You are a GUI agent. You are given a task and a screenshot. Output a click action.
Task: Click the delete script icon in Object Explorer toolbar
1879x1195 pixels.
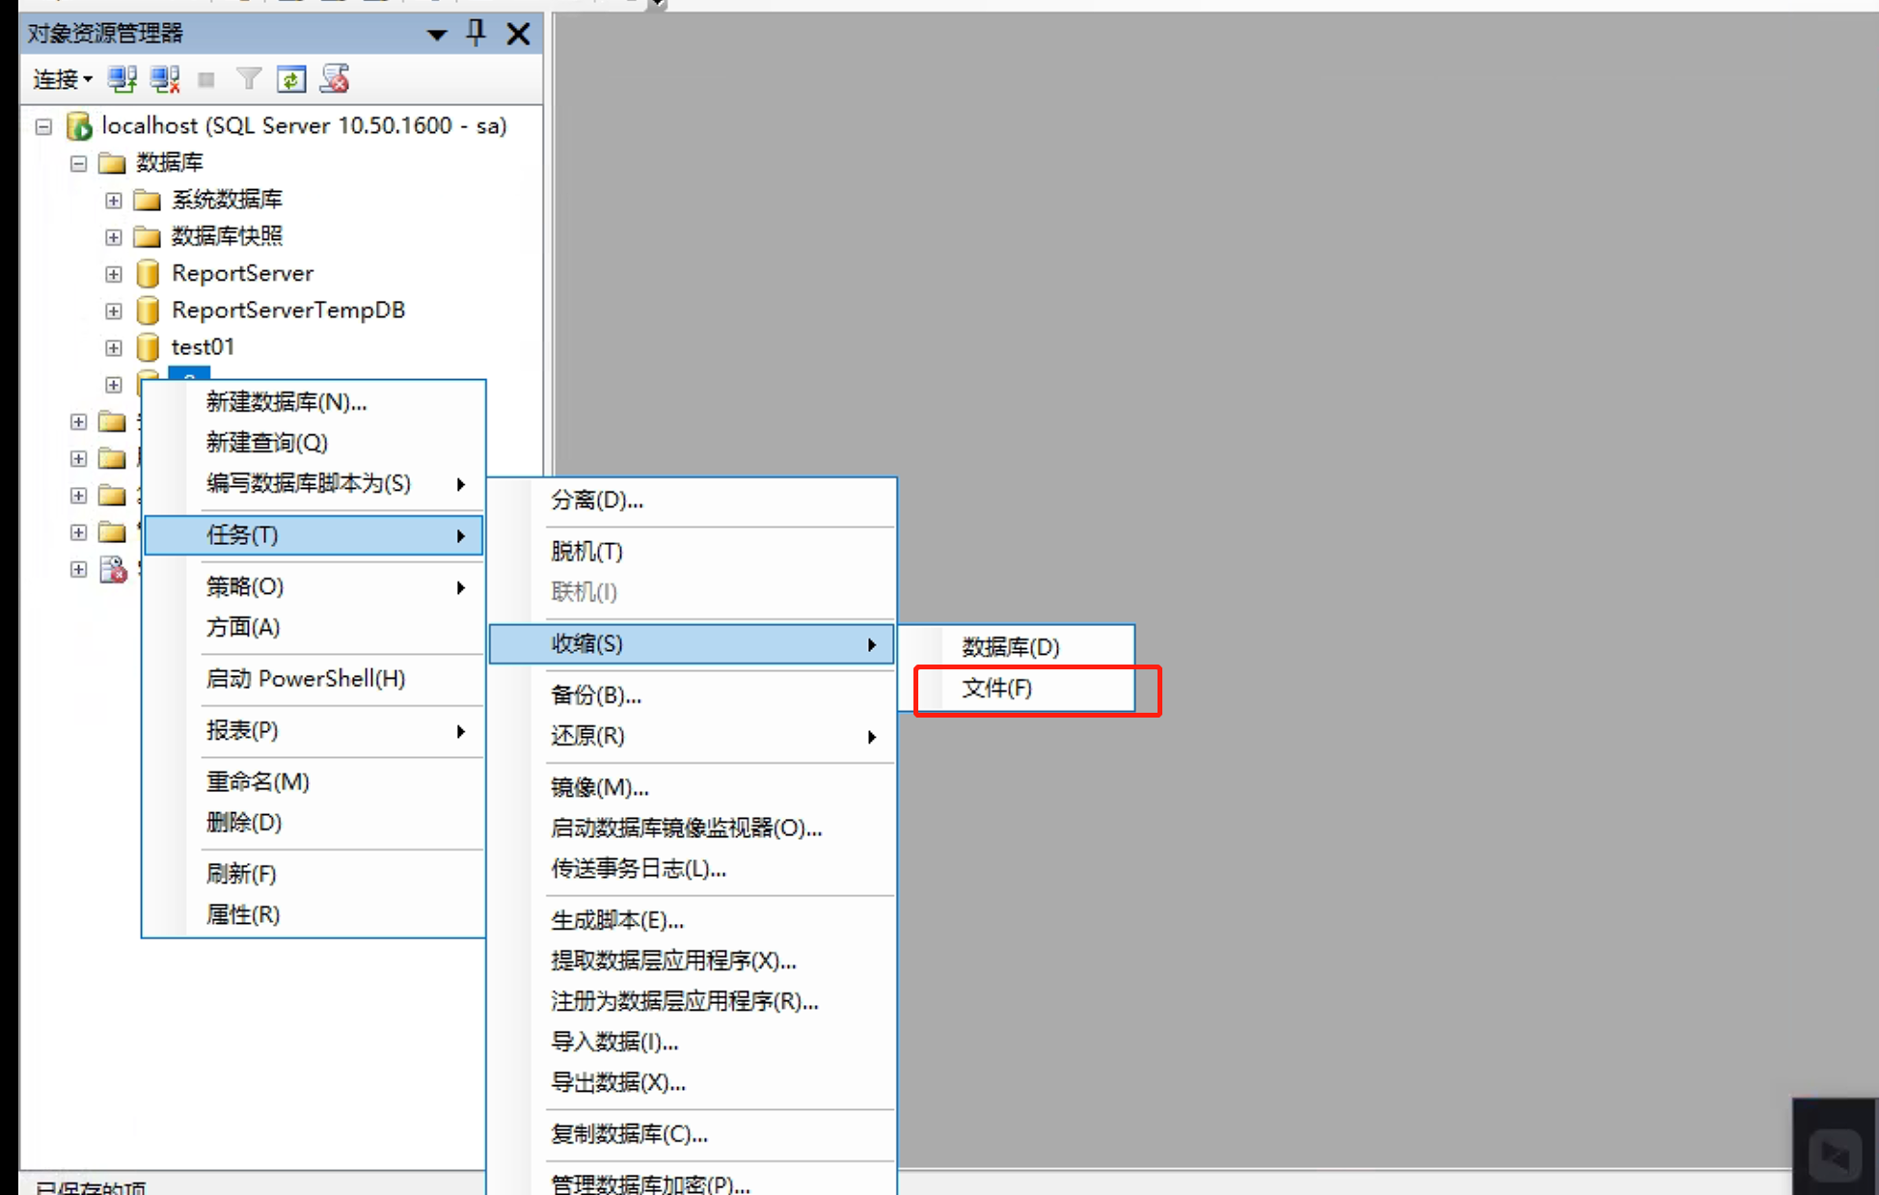335,79
